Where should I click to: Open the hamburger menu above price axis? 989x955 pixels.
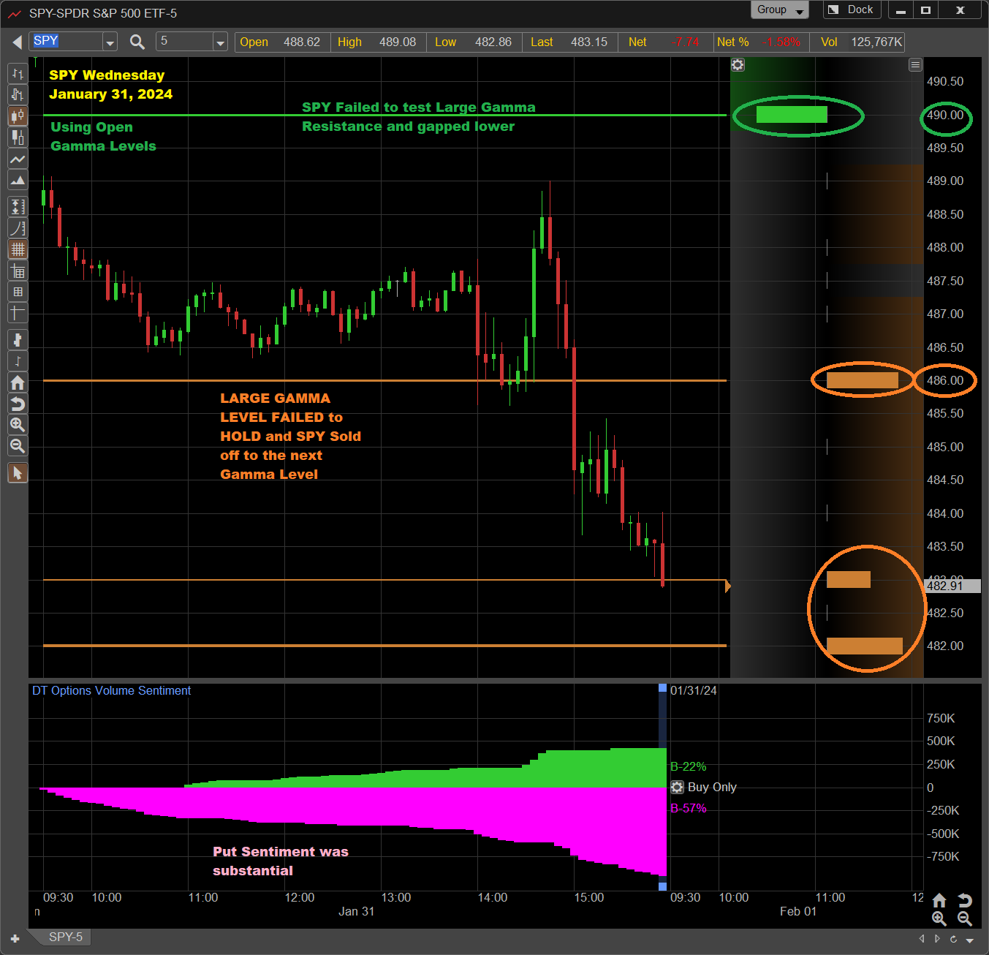click(x=915, y=65)
